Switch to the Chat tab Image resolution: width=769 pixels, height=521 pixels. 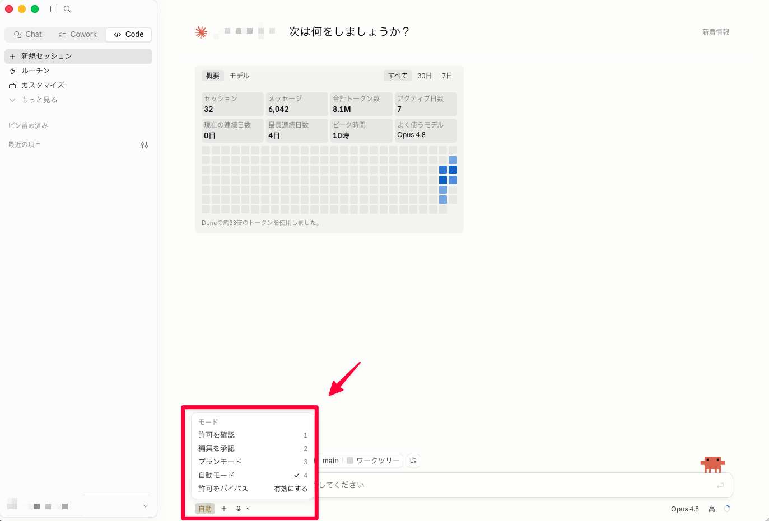(28, 34)
